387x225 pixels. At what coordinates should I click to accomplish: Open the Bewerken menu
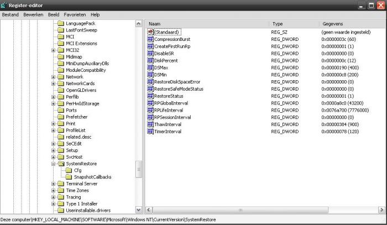(33, 15)
